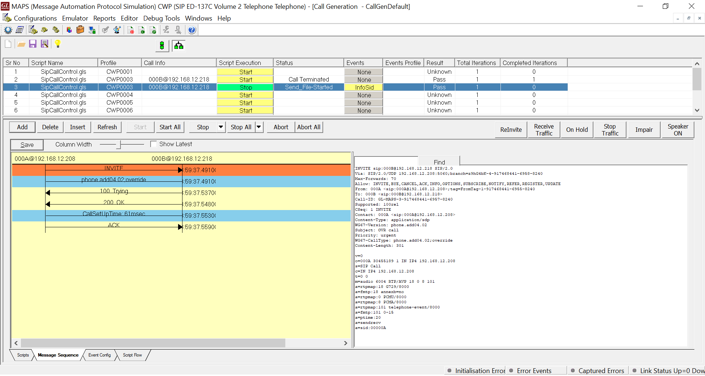Click the Save button above message sequence
The width and height of the screenshot is (705, 376).
point(27,145)
